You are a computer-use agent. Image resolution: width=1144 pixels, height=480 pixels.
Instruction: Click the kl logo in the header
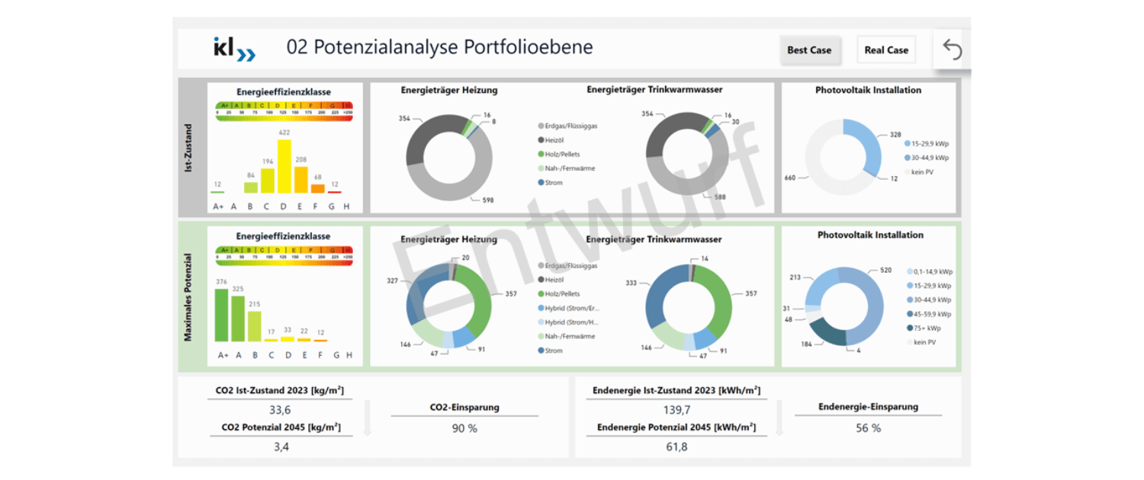click(x=234, y=49)
